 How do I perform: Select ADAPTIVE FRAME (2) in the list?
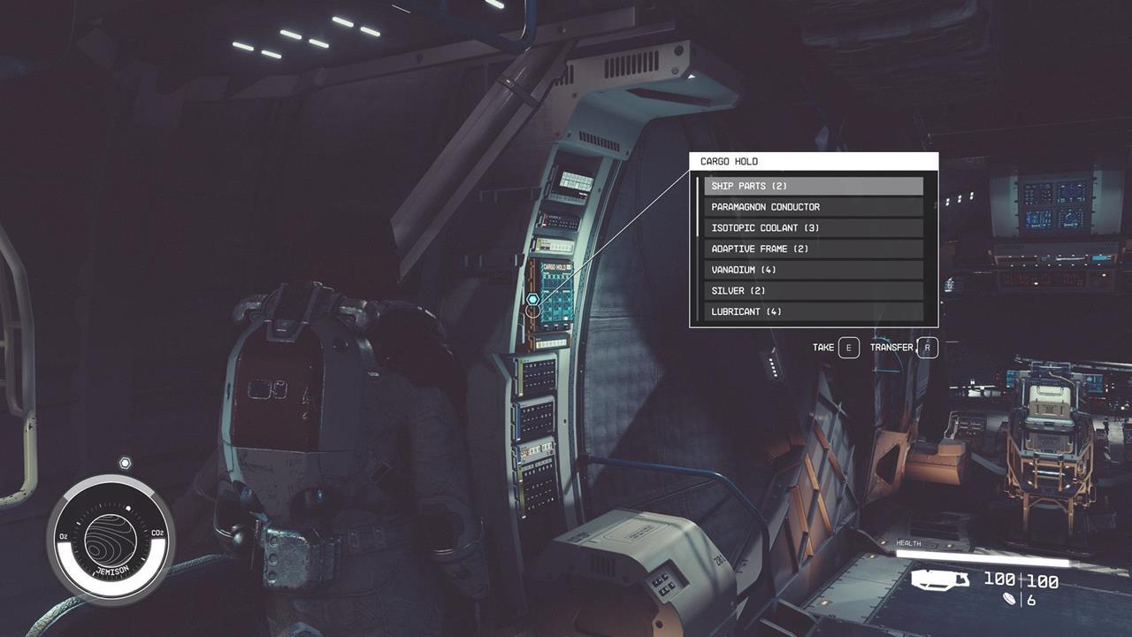(x=813, y=249)
